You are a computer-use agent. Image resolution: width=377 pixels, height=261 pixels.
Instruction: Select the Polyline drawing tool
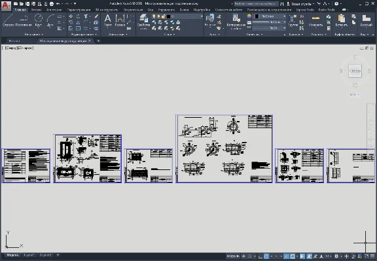(24, 20)
